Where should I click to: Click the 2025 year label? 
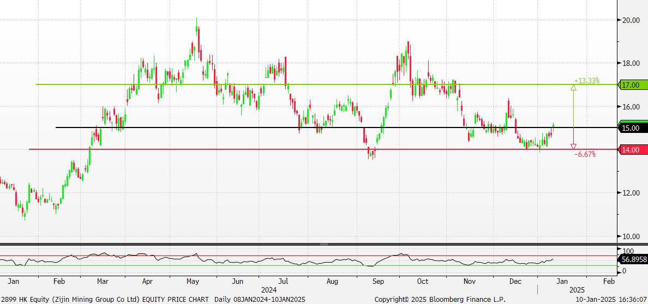(x=577, y=290)
